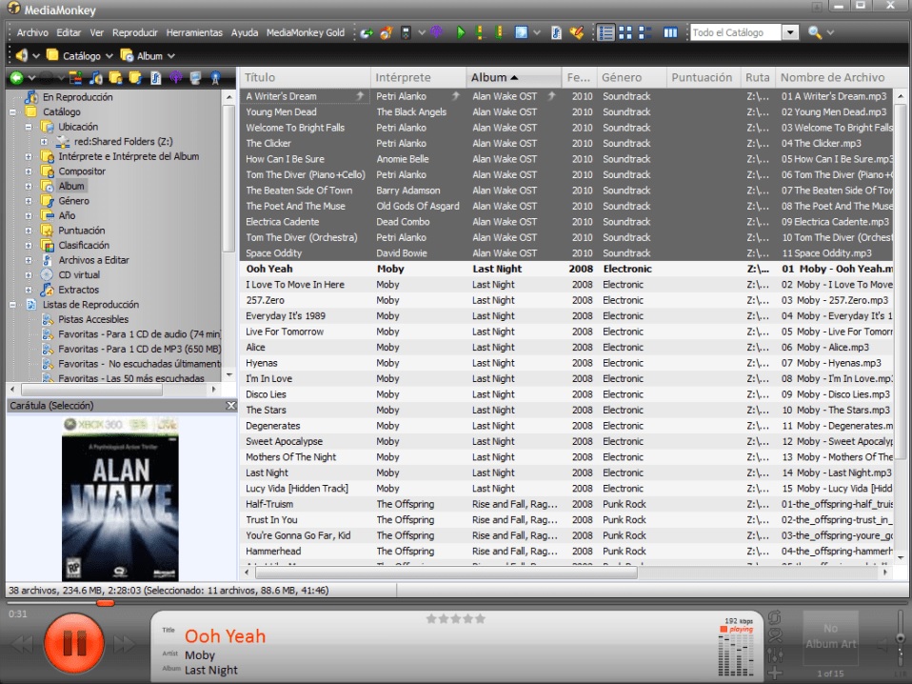Toggle the shuffle playback icon
The width and height of the screenshot is (912, 684).
[x=775, y=636]
